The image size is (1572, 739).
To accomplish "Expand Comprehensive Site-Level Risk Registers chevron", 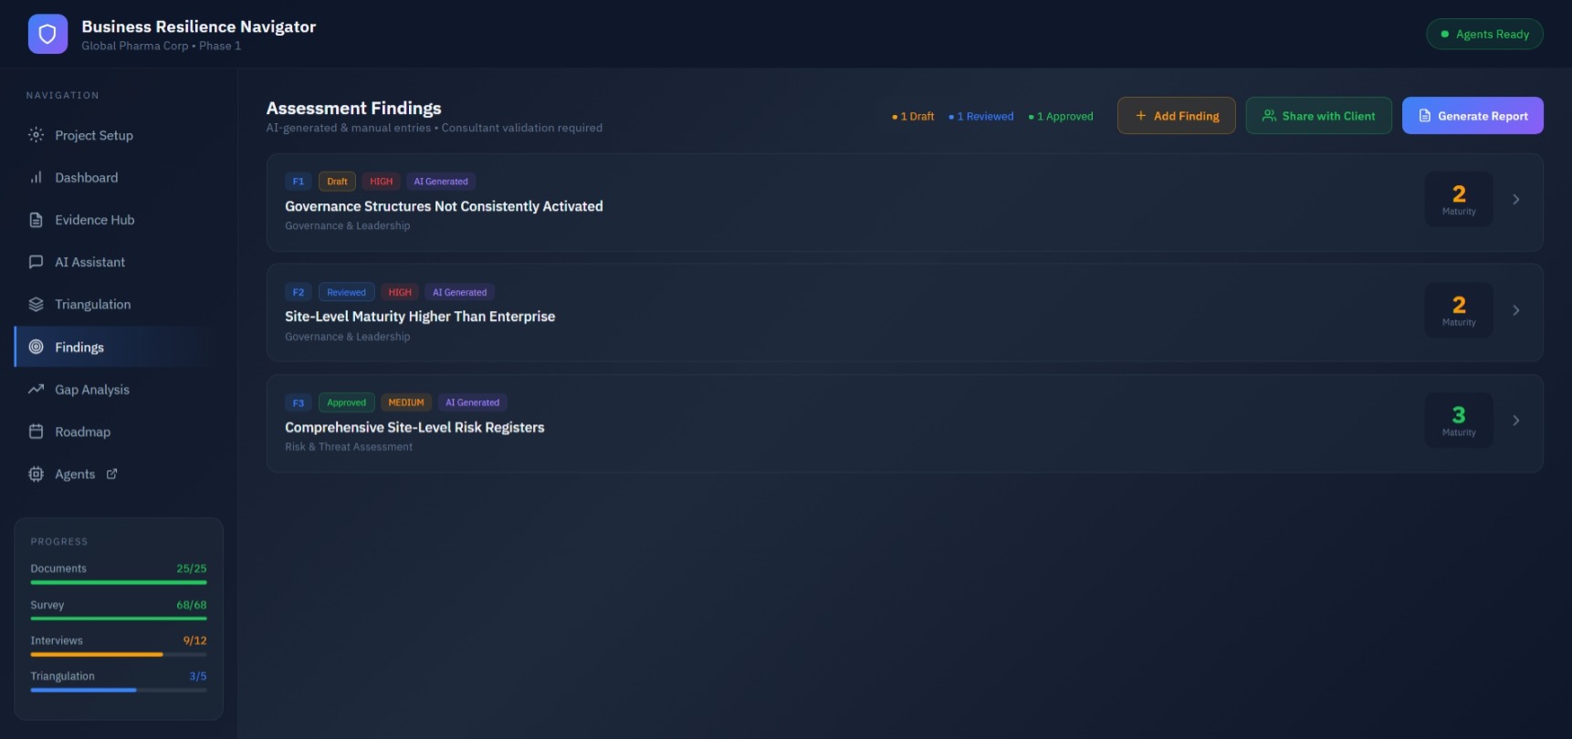I will coord(1515,421).
